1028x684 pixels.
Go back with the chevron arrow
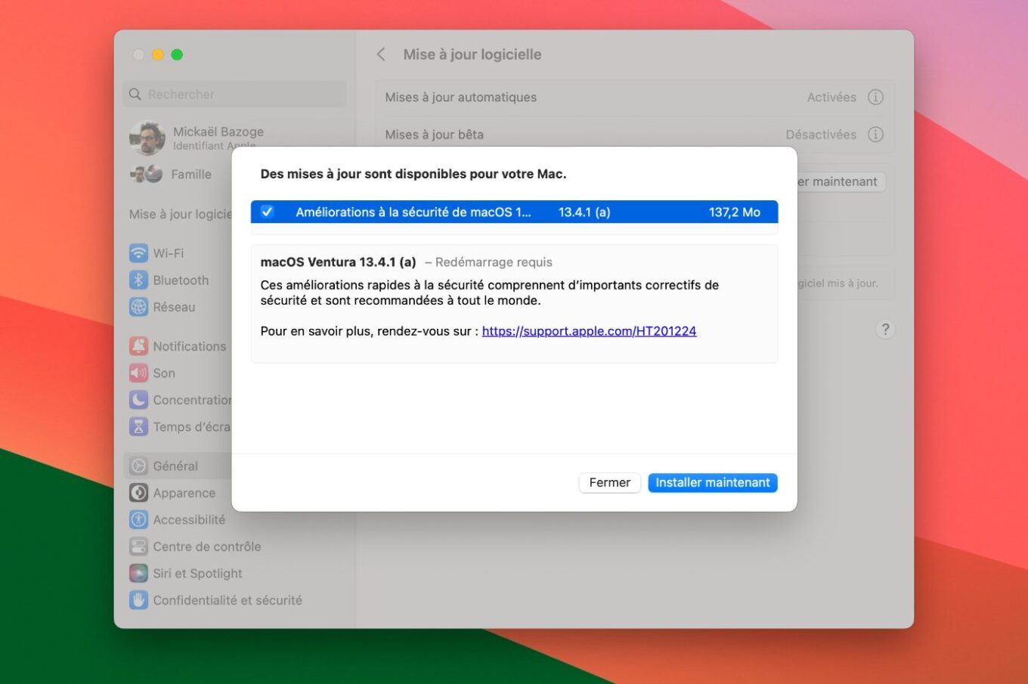pos(380,54)
